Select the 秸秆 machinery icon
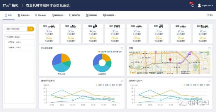The height and width of the screenshot is (112, 216). [117, 26]
